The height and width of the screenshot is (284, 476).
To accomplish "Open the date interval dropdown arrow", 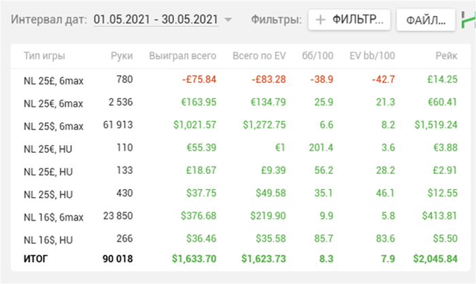I will [x=228, y=20].
